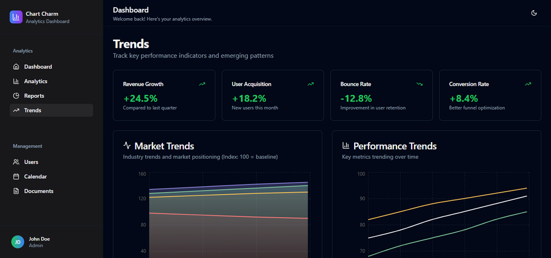Click 'New users this month' text
This screenshot has height=258, width=551.
tap(255, 108)
